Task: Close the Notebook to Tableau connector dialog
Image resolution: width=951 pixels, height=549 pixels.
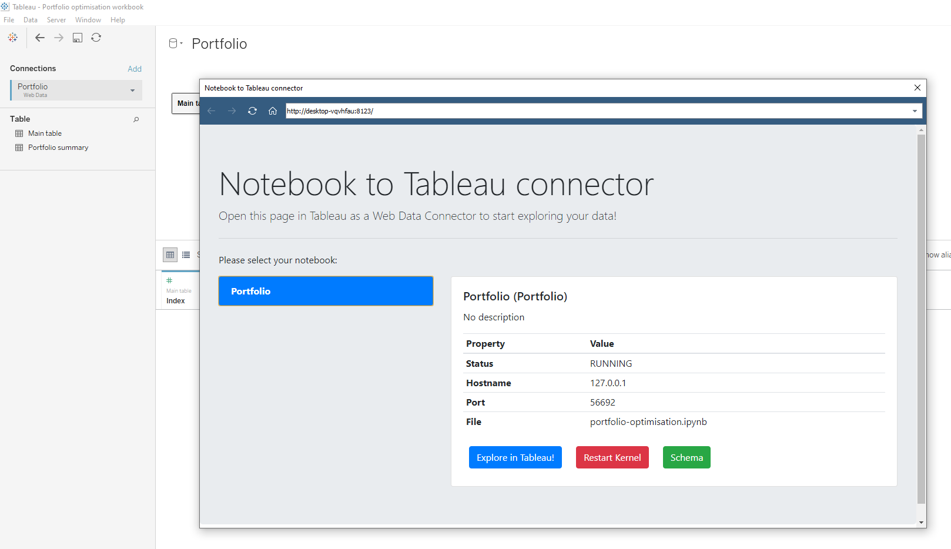Action: point(917,88)
